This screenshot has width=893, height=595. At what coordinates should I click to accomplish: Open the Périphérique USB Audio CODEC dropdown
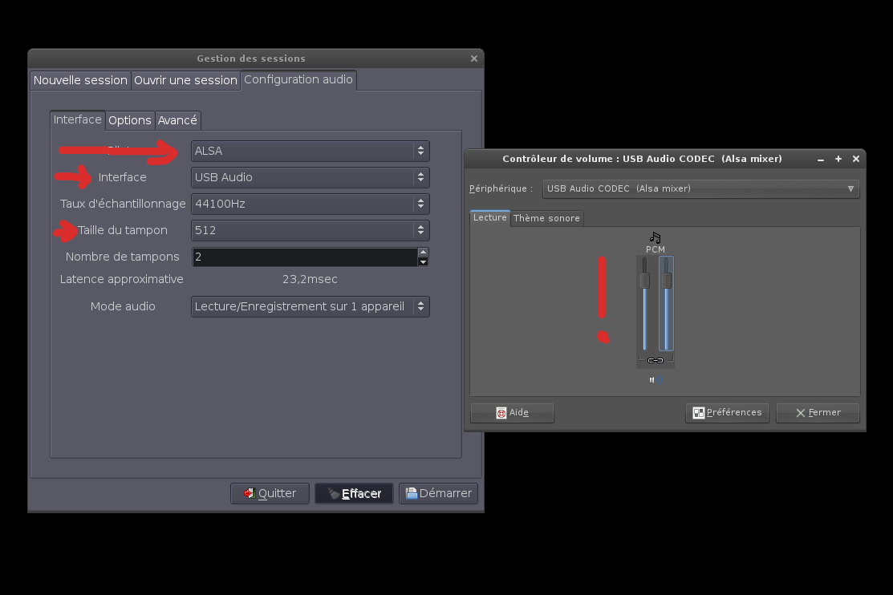[700, 188]
